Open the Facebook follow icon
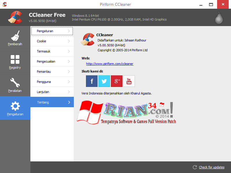This screenshot has height=173, width=231. [92, 81]
